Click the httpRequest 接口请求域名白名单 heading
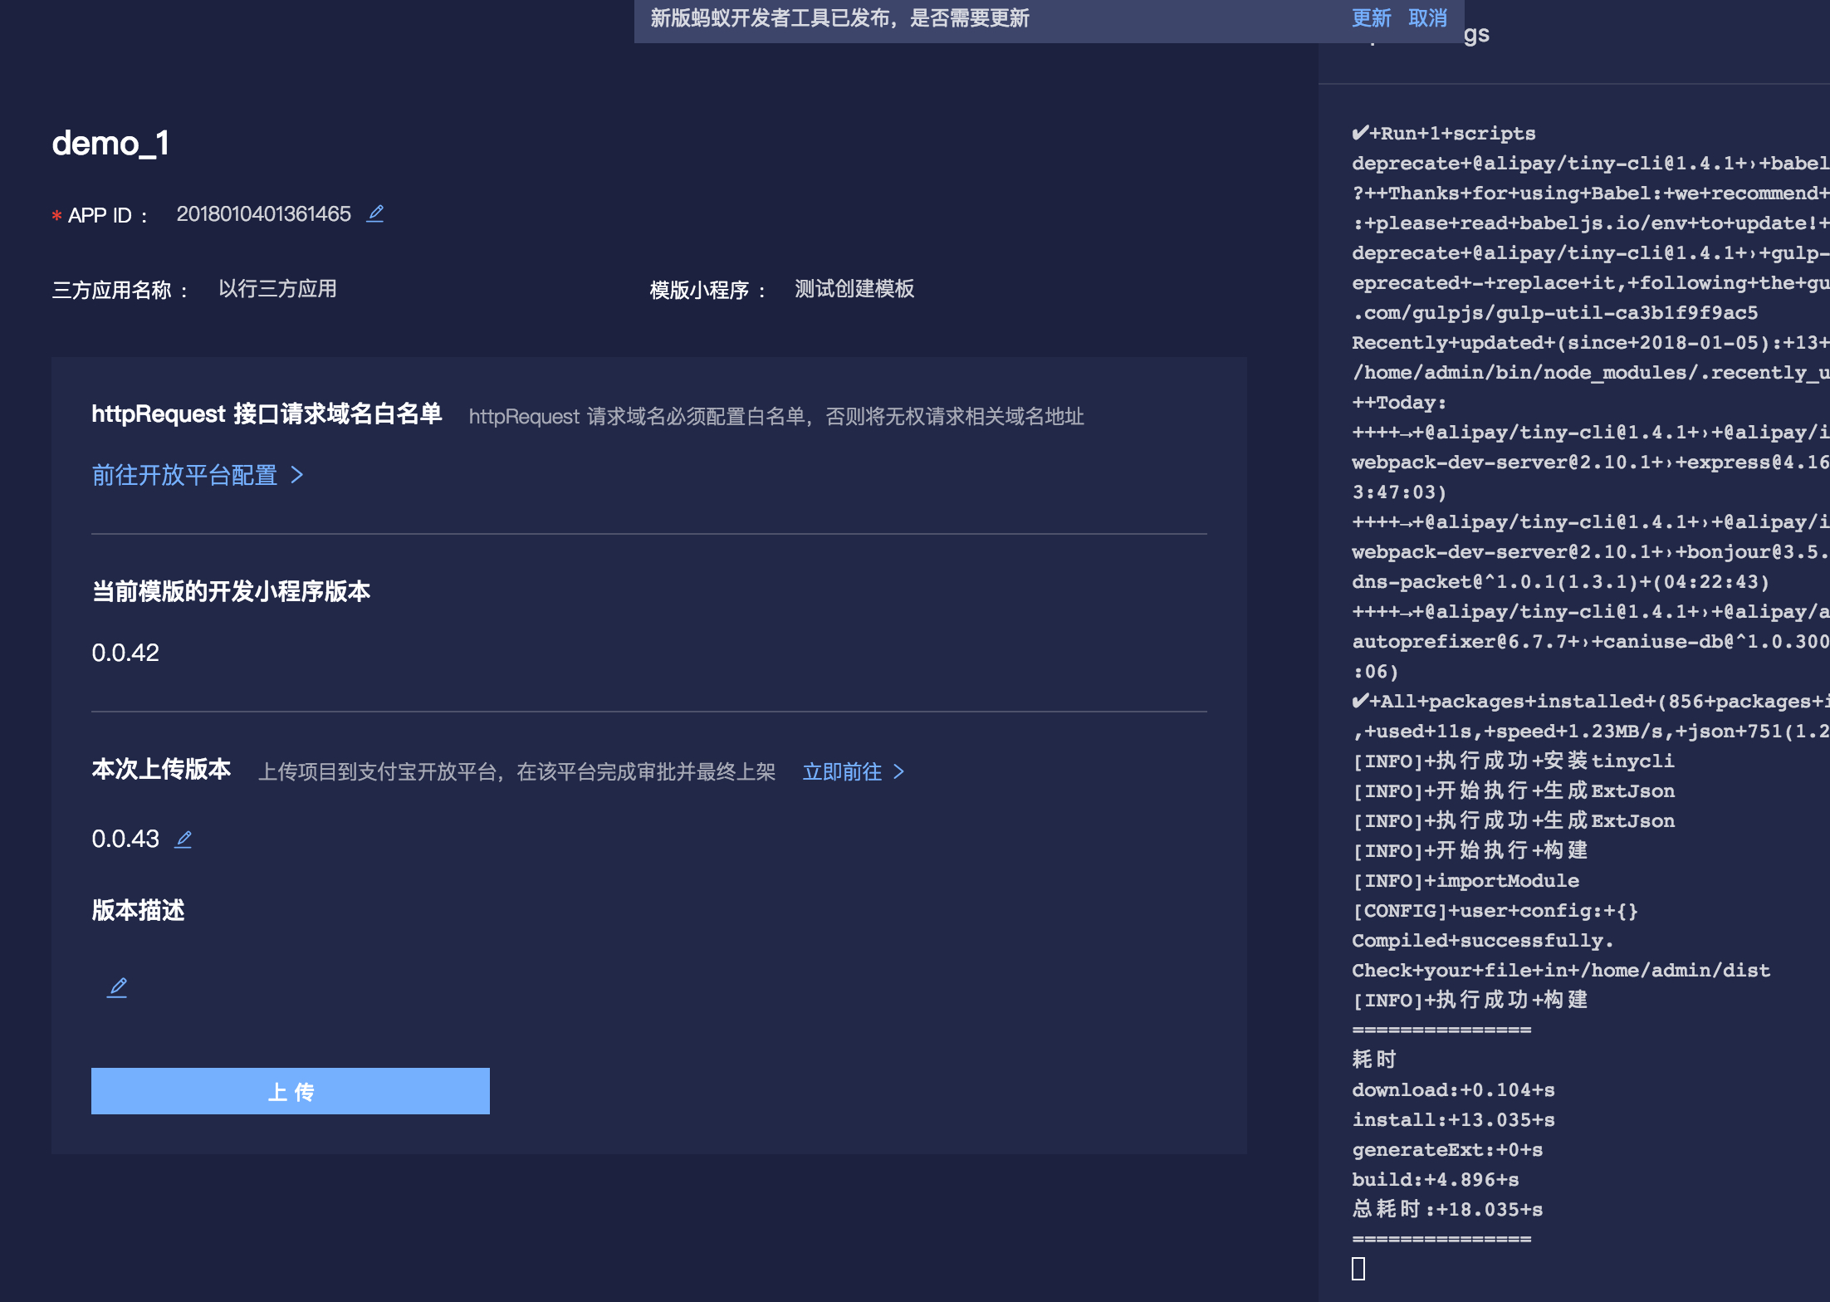 coord(267,414)
